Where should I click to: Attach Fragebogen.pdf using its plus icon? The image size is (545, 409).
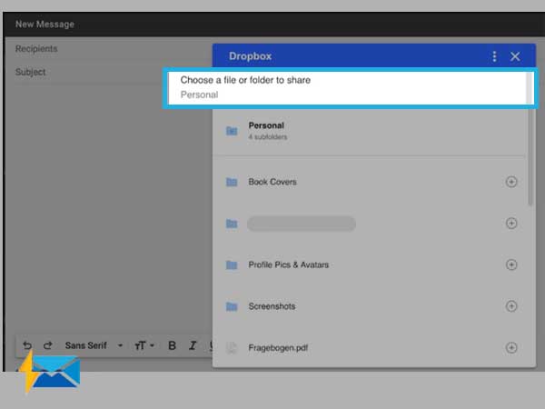510,347
